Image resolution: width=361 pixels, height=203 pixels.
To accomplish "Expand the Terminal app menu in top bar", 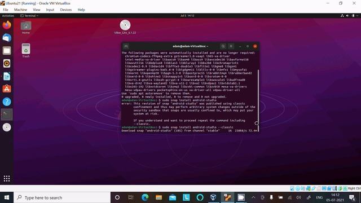I will coord(29,16).
